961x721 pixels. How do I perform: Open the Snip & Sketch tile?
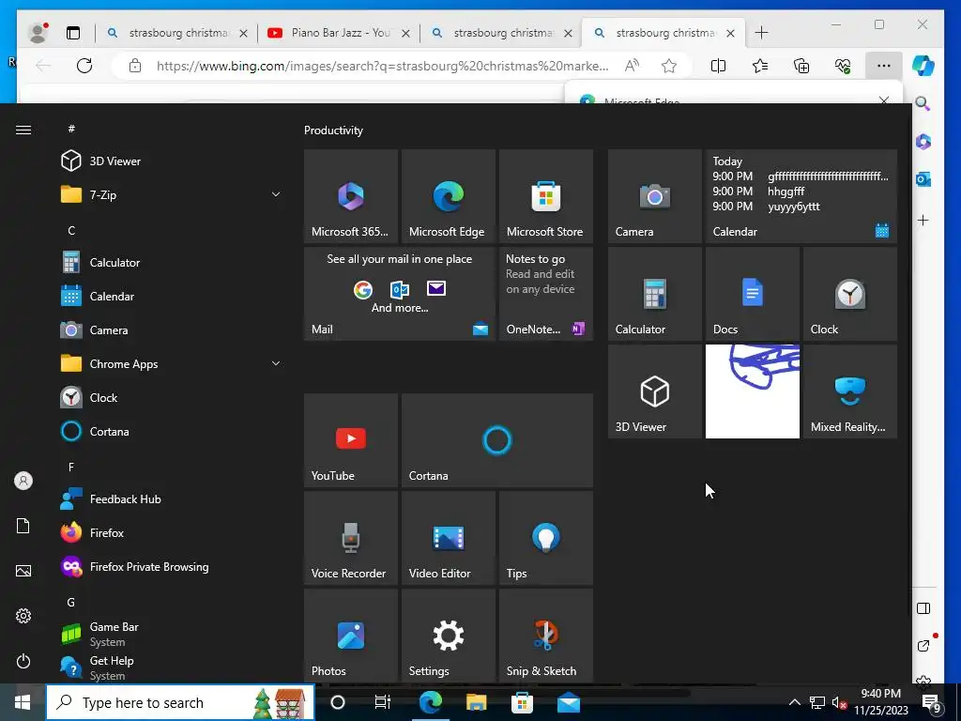(545, 636)
